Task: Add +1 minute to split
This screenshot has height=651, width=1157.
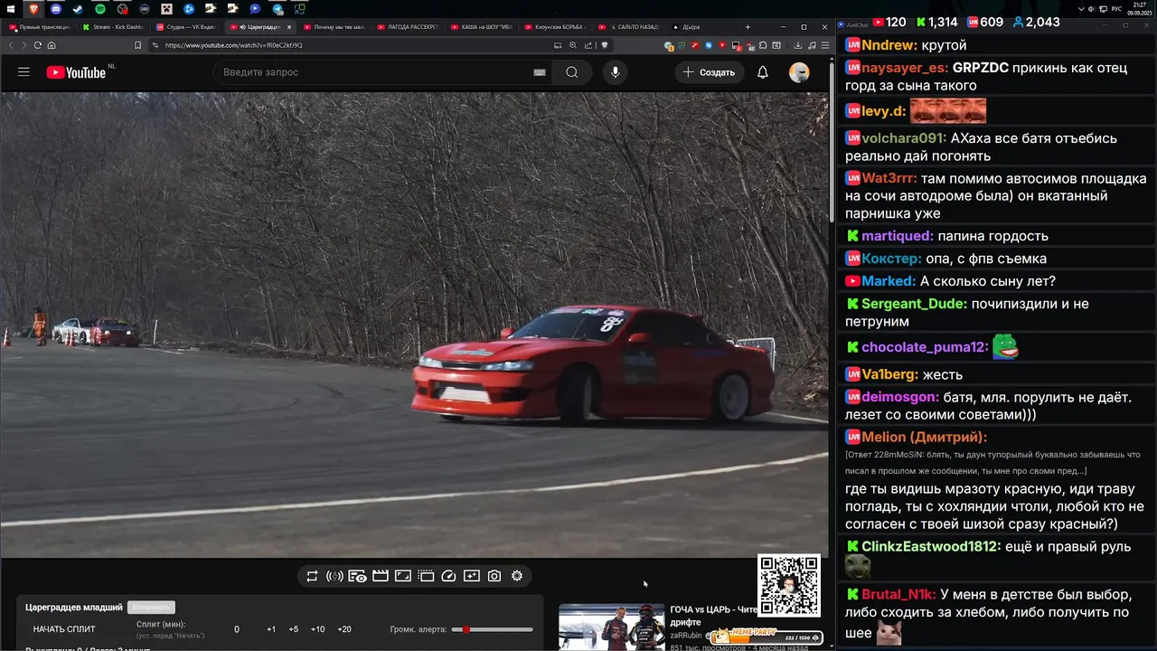Action: click(271, 629)
